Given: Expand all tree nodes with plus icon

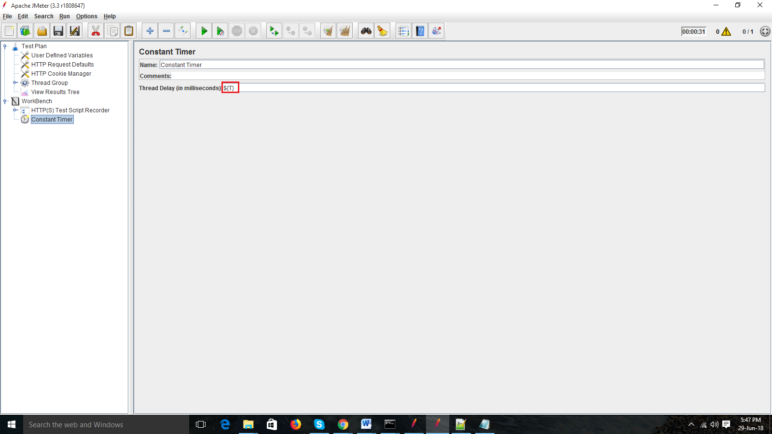Looking at the screenshot, I should click(x=150, y=31).
